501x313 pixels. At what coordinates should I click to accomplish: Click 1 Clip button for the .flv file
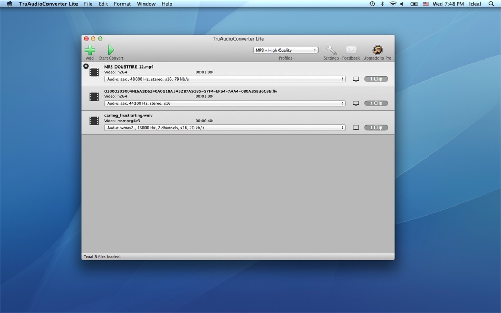376,103
